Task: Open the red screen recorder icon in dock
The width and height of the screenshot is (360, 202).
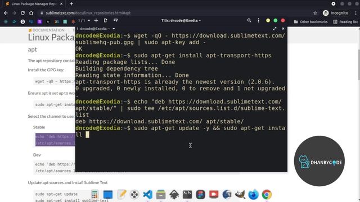Action: coord(214,195)
